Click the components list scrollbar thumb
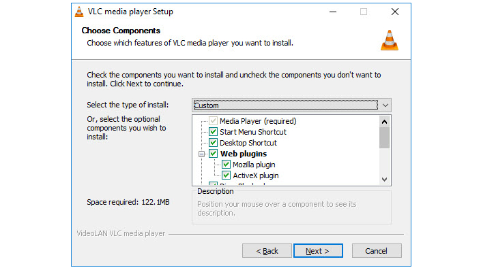481x270 pixels. pyautogui.click(x=384, y=138)
